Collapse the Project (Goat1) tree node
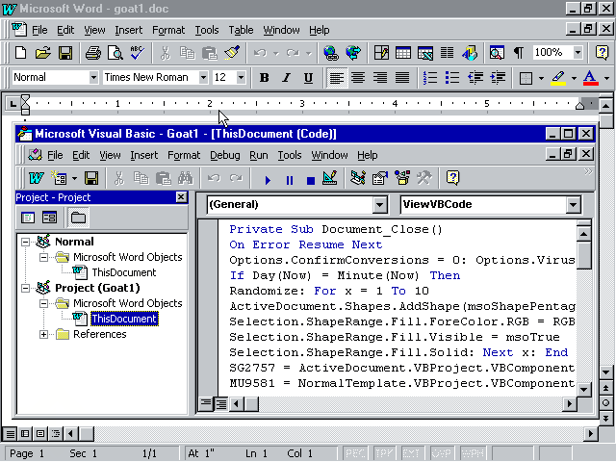Image resolution: width=616 pixels, height=462 pixels. point(25,289)
